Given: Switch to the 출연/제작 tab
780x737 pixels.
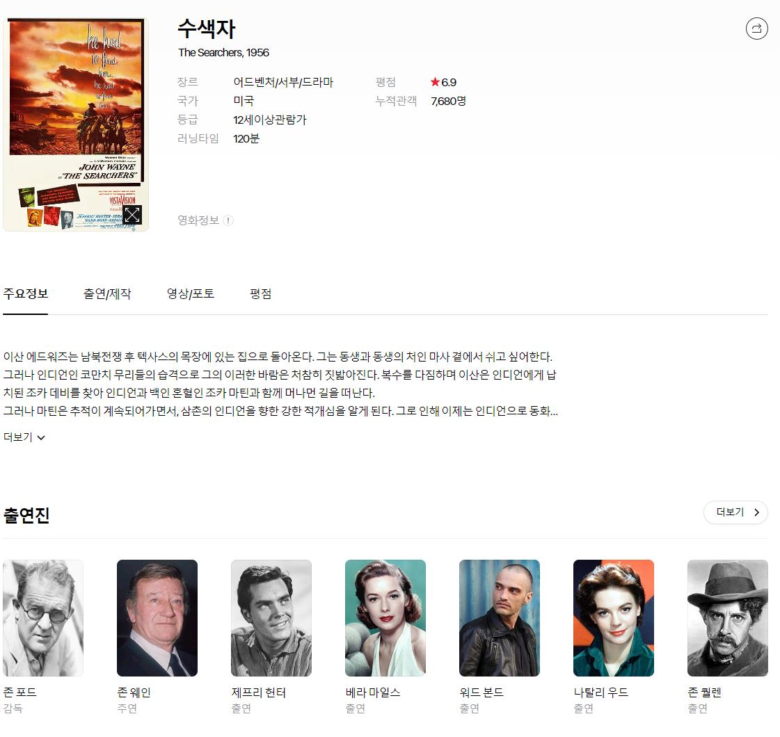Looking at the screenshot, I should point(107,293).
